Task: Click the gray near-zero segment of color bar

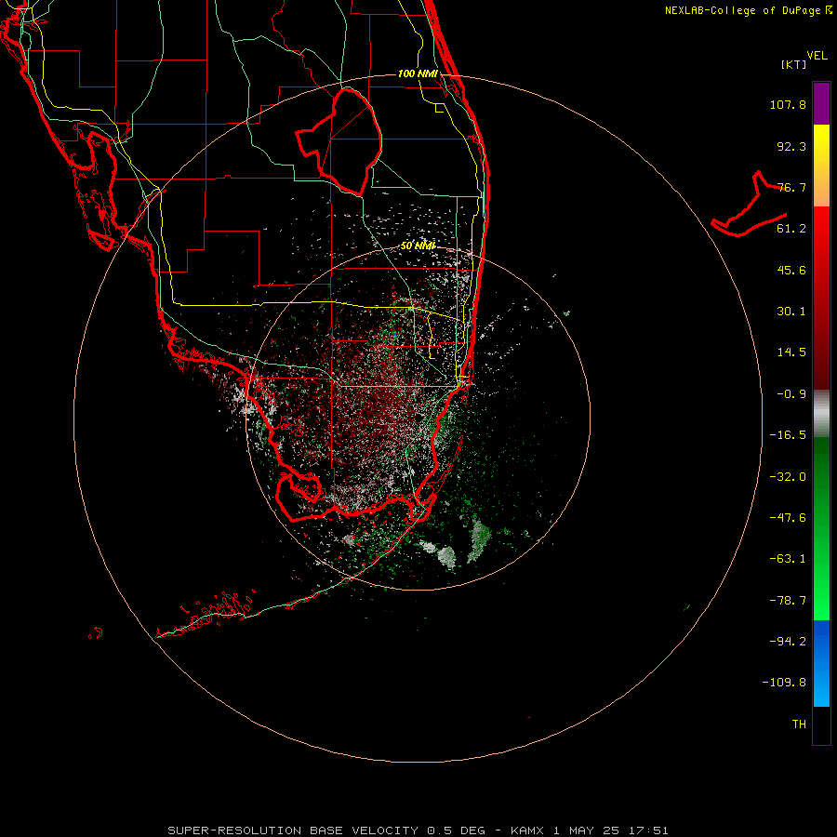Action: (821, 414)
